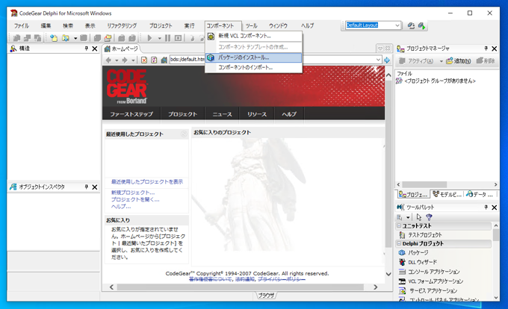Click the Refresh page icon in browser bar
This screenshot has width=508, height=309.
coord(154,60)
